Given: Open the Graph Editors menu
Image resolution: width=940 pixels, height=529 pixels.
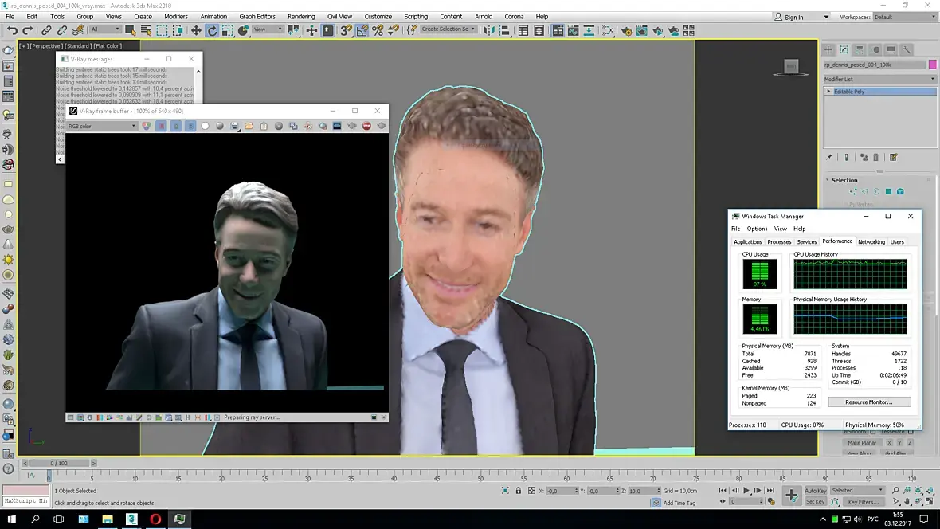Looking at the screenshot, I should click(257, 16).
